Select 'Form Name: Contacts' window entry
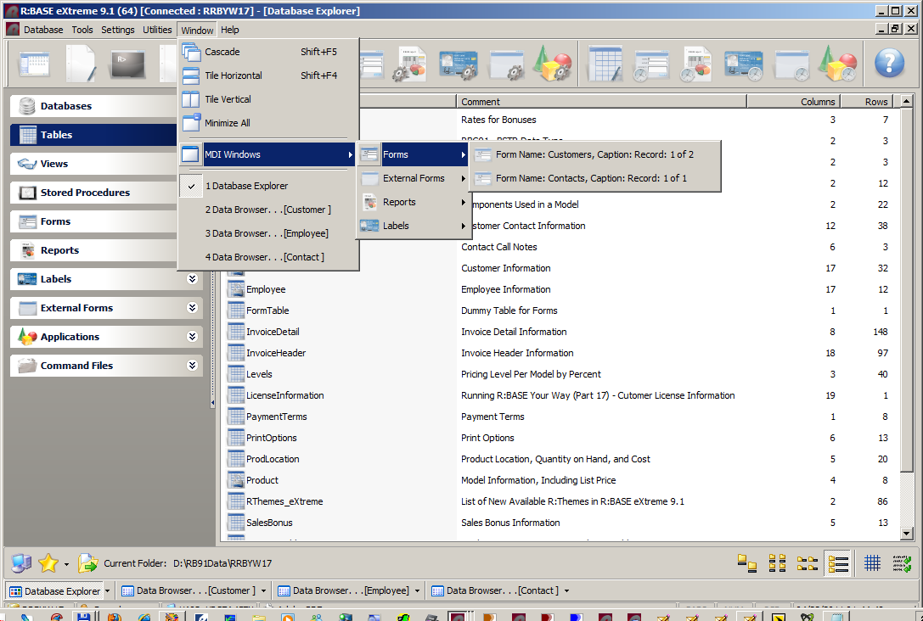 pos(591,178)
